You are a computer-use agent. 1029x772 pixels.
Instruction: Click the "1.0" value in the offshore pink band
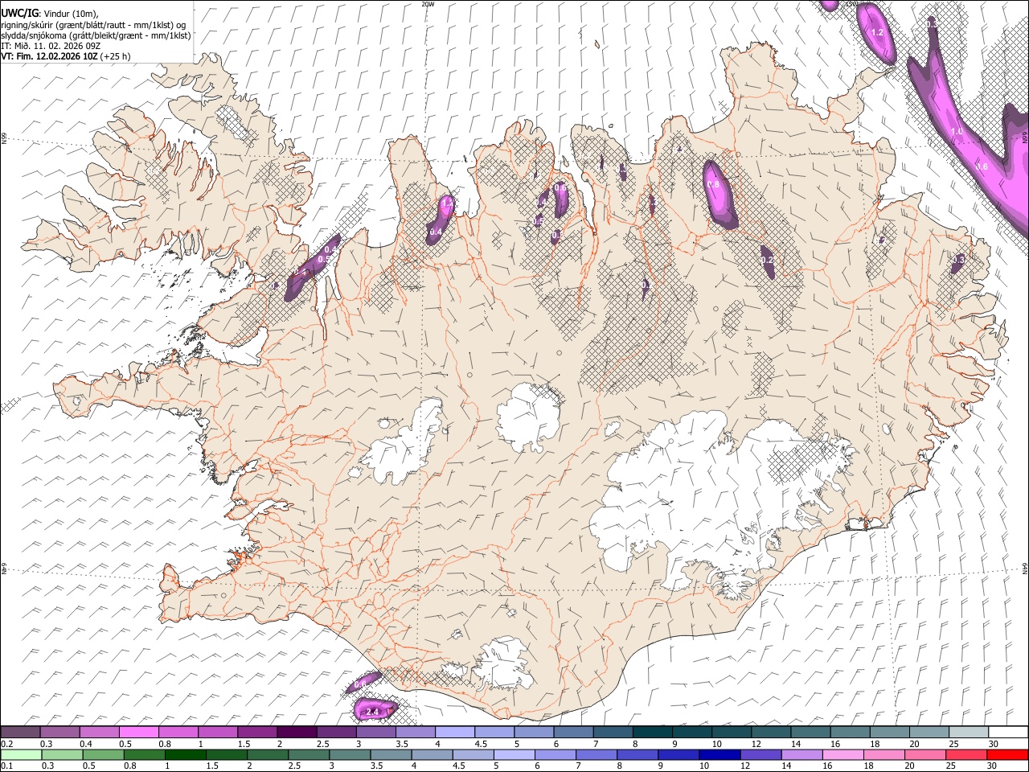click(x=957, y=131)
